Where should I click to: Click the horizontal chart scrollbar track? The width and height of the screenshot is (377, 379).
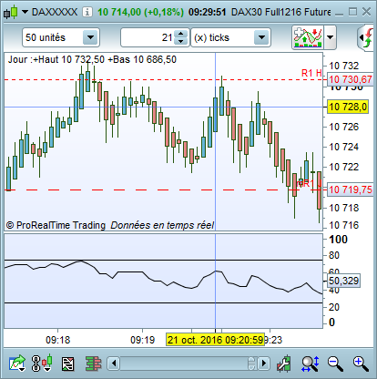point(188,364)
